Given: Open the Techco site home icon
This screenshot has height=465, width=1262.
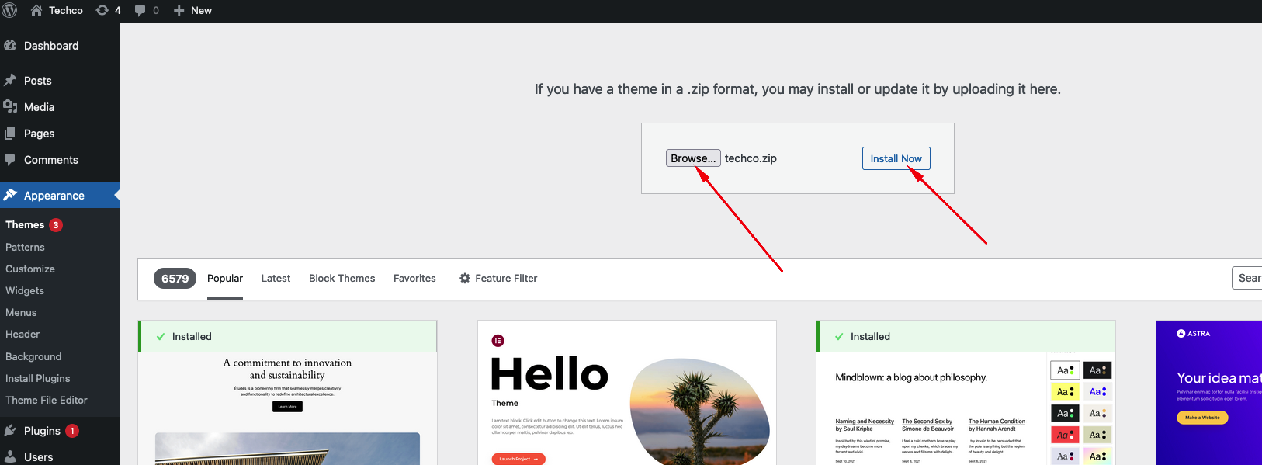Looking at the screenshot, I should click(x=36, y=10).
